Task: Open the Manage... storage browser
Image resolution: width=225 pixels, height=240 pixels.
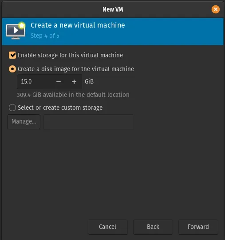Action: coord(24,122)
